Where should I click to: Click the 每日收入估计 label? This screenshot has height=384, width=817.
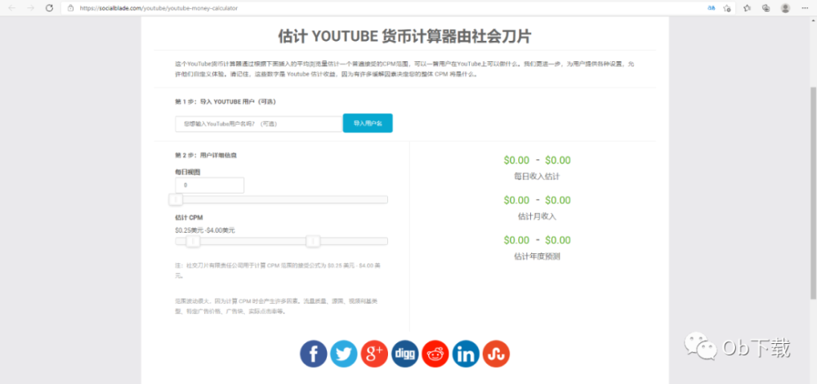tap(537, 176)
